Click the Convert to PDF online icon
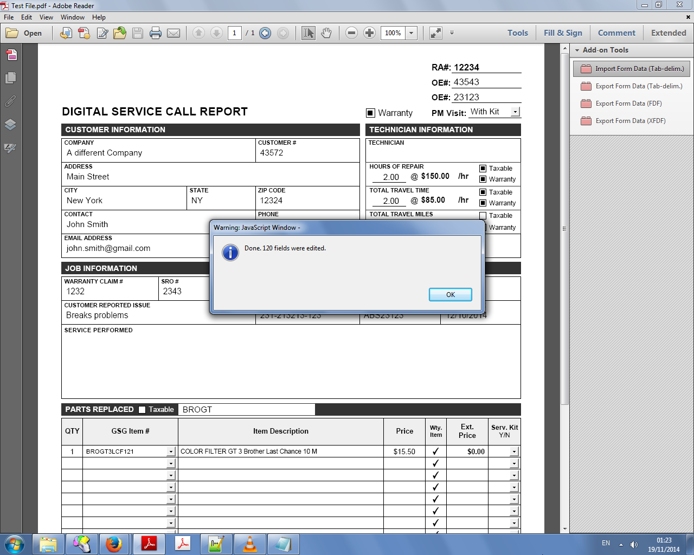Image resolution: width=694 pixels, height=555 pixels. (x=66, y=33)
